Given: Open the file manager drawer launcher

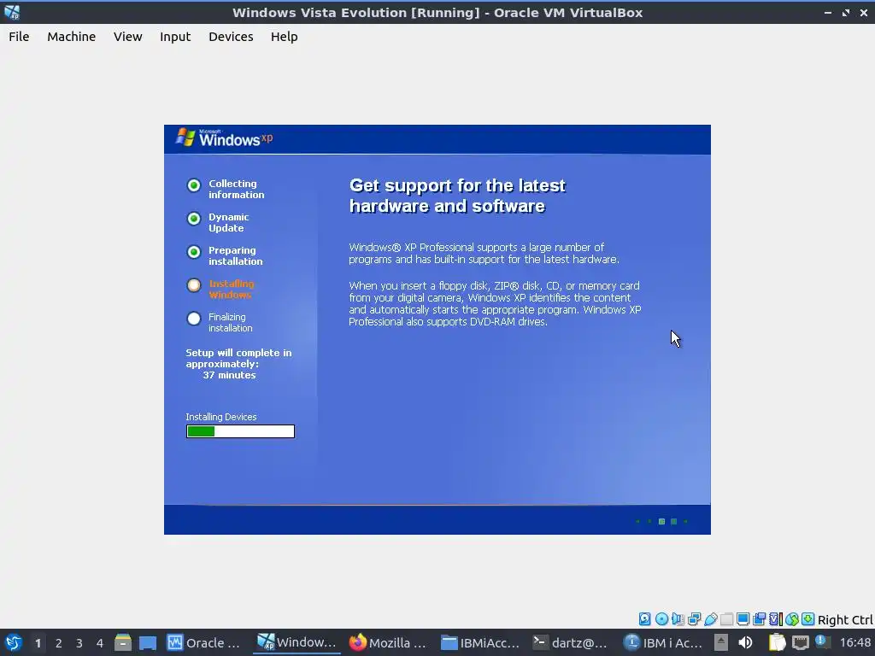Looking at the screenshot, I should pyautogui.click(x=123, y=642).
